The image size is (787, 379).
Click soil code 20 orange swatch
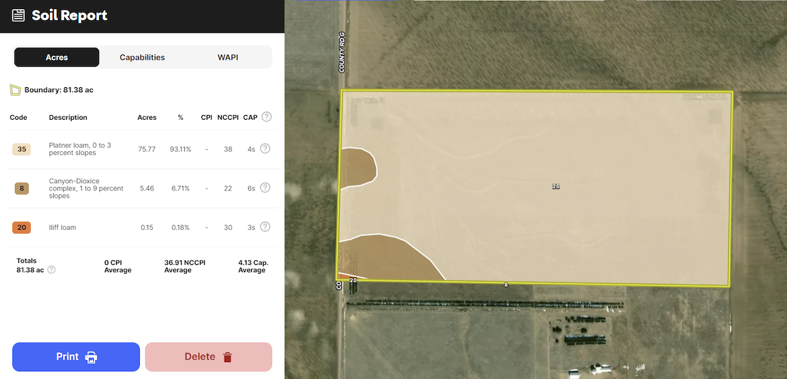pyautogui.click(x=22, y=228)
